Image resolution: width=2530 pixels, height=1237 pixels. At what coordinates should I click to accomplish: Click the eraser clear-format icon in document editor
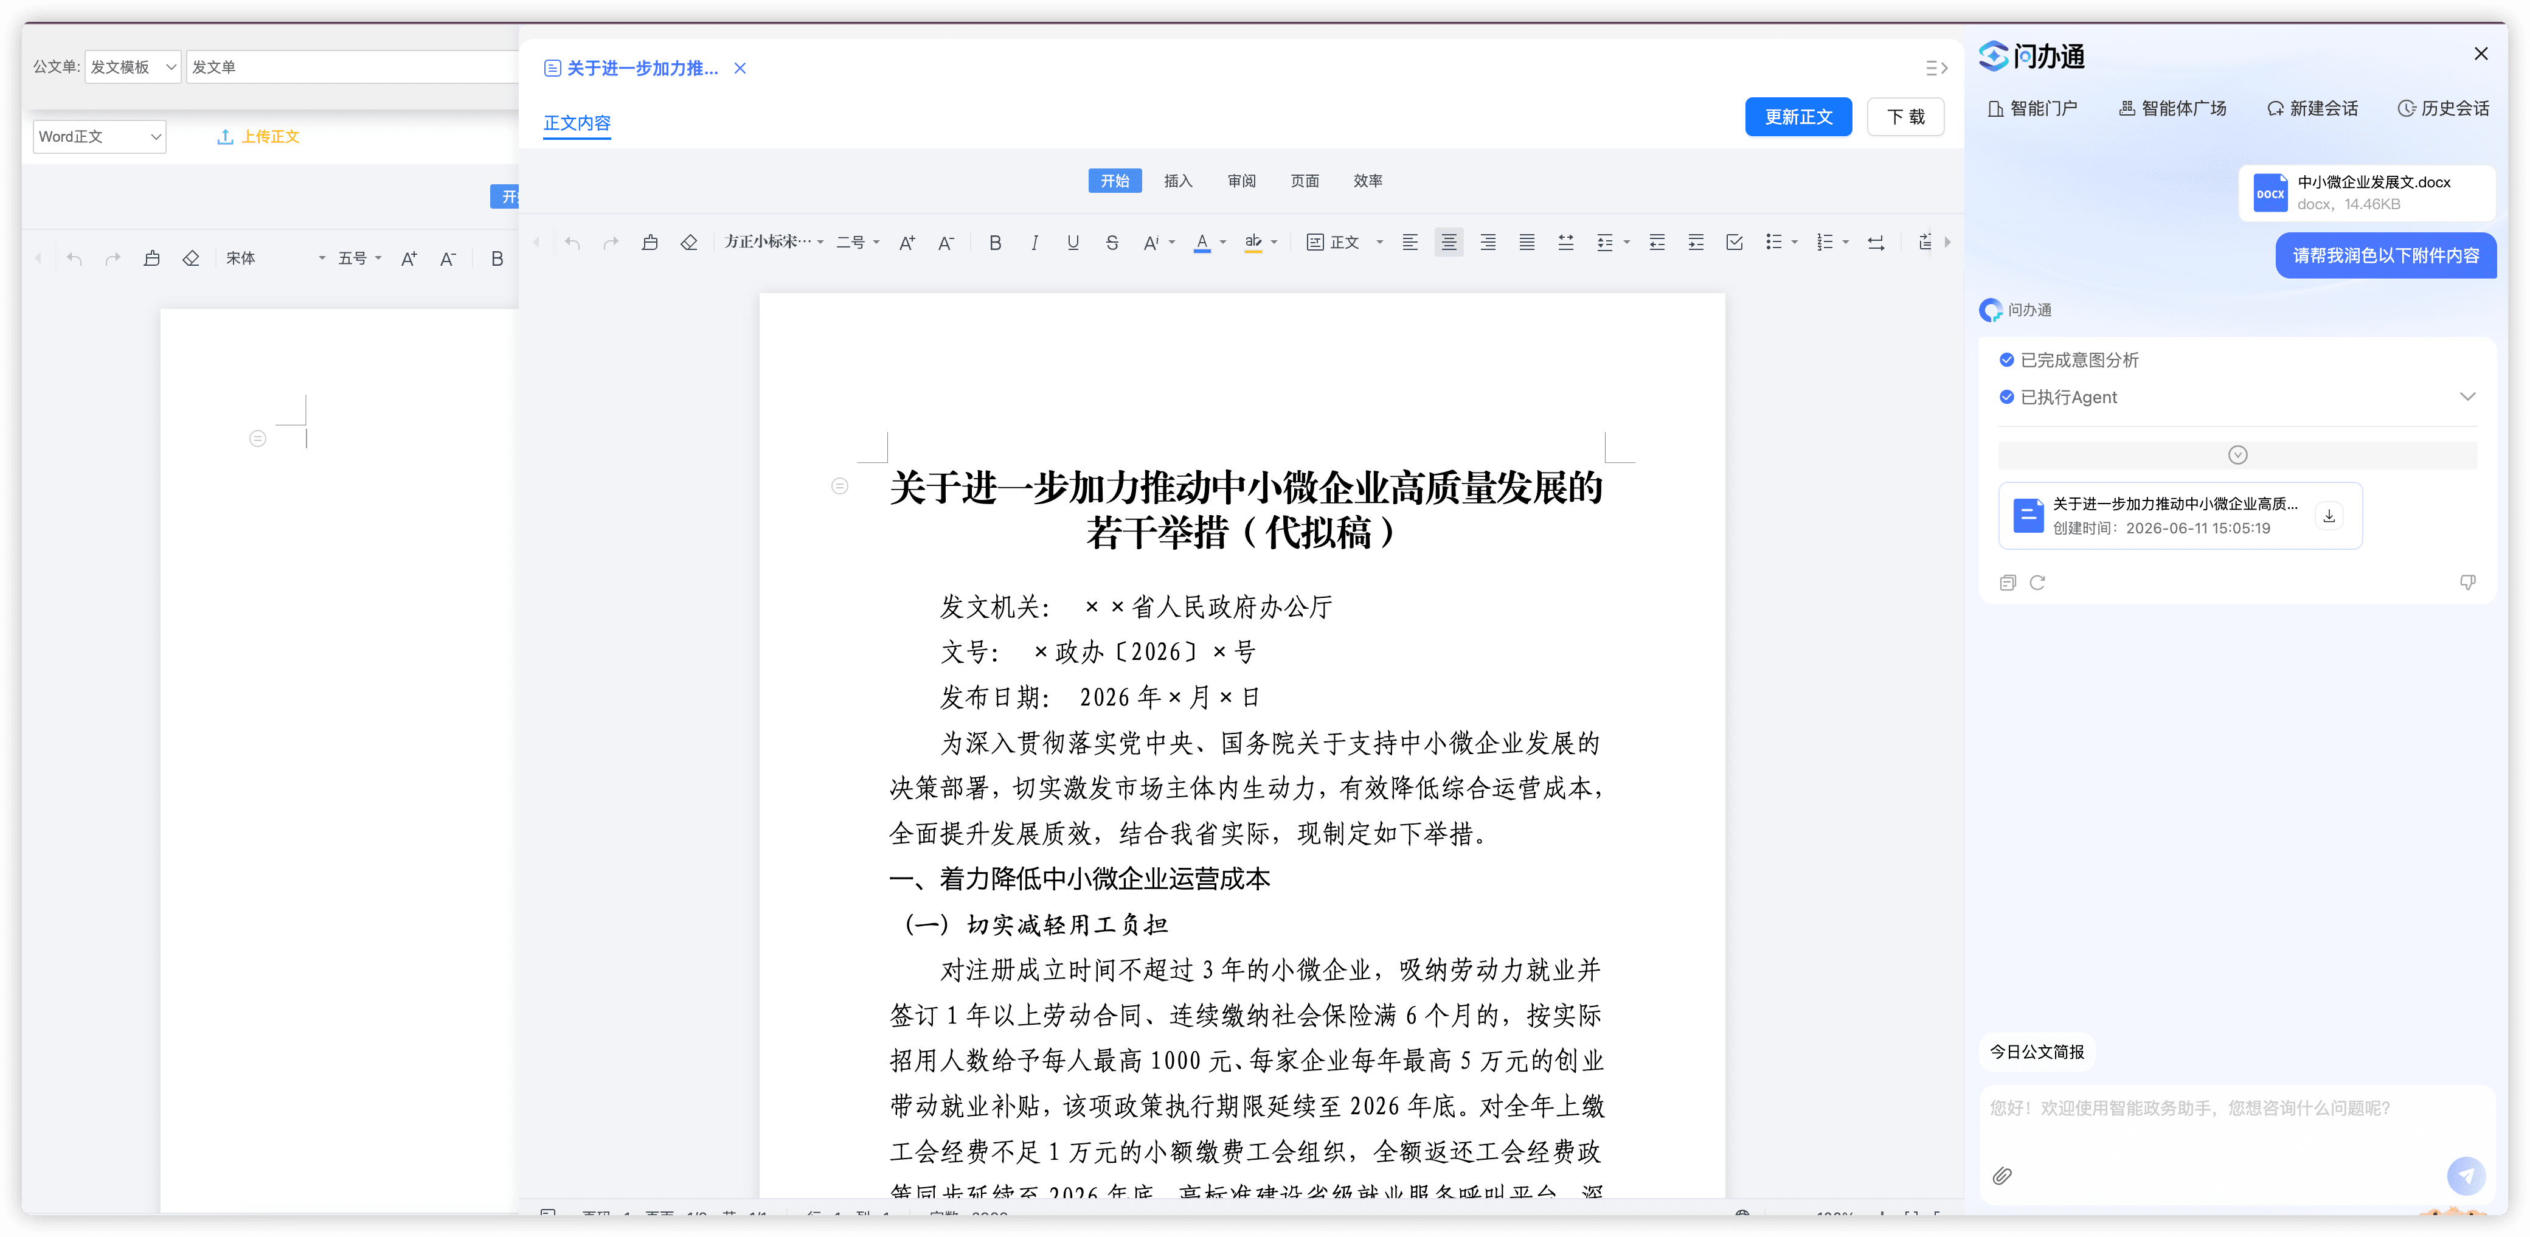click(690, 243)
